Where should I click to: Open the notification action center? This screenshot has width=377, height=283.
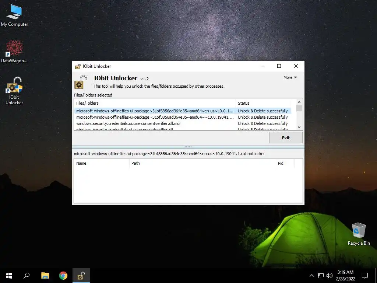click(x=365, y=276)
